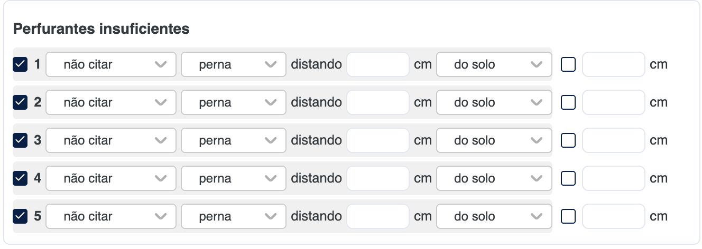Image resolution: width=702 pixels, height=249 pixels.
Task: Open the 'perna' dropdown in row 5
Action: point(234,216)
